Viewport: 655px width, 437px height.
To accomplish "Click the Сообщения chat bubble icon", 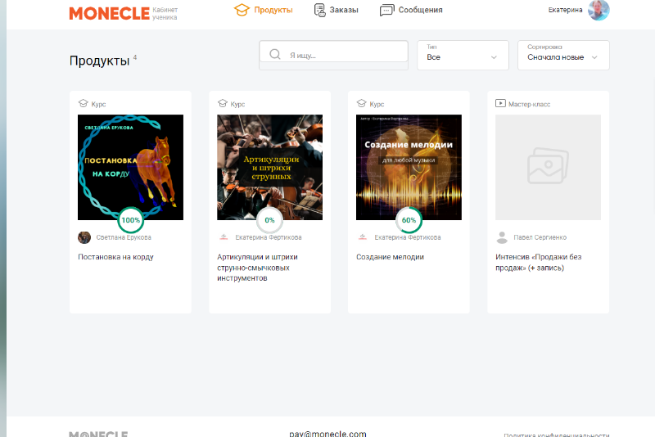I will (x=386, y=10).
